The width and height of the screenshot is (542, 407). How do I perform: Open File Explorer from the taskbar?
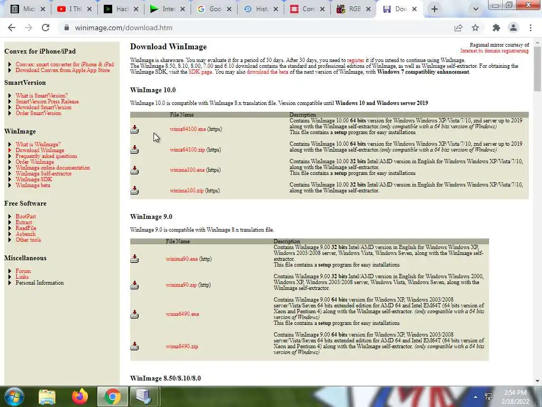[x=47, y=396]
